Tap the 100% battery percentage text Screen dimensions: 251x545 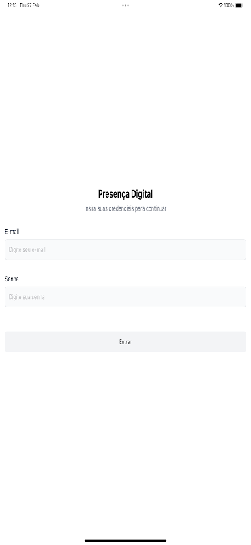coord(228,5)
